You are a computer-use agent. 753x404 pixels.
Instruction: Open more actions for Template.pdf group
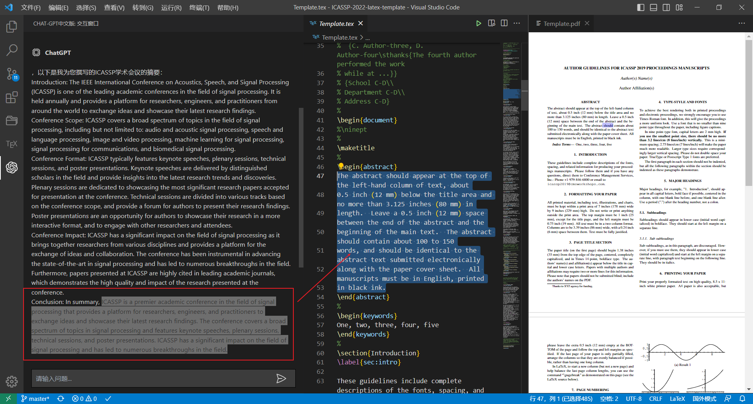[x=742, y=24]
